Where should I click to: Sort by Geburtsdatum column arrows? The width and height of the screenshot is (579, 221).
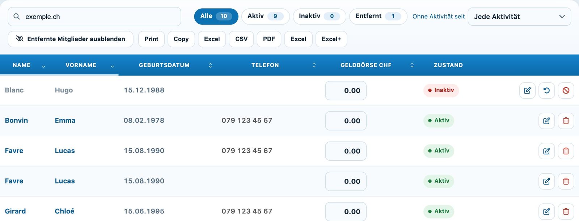tap(210, 65)
